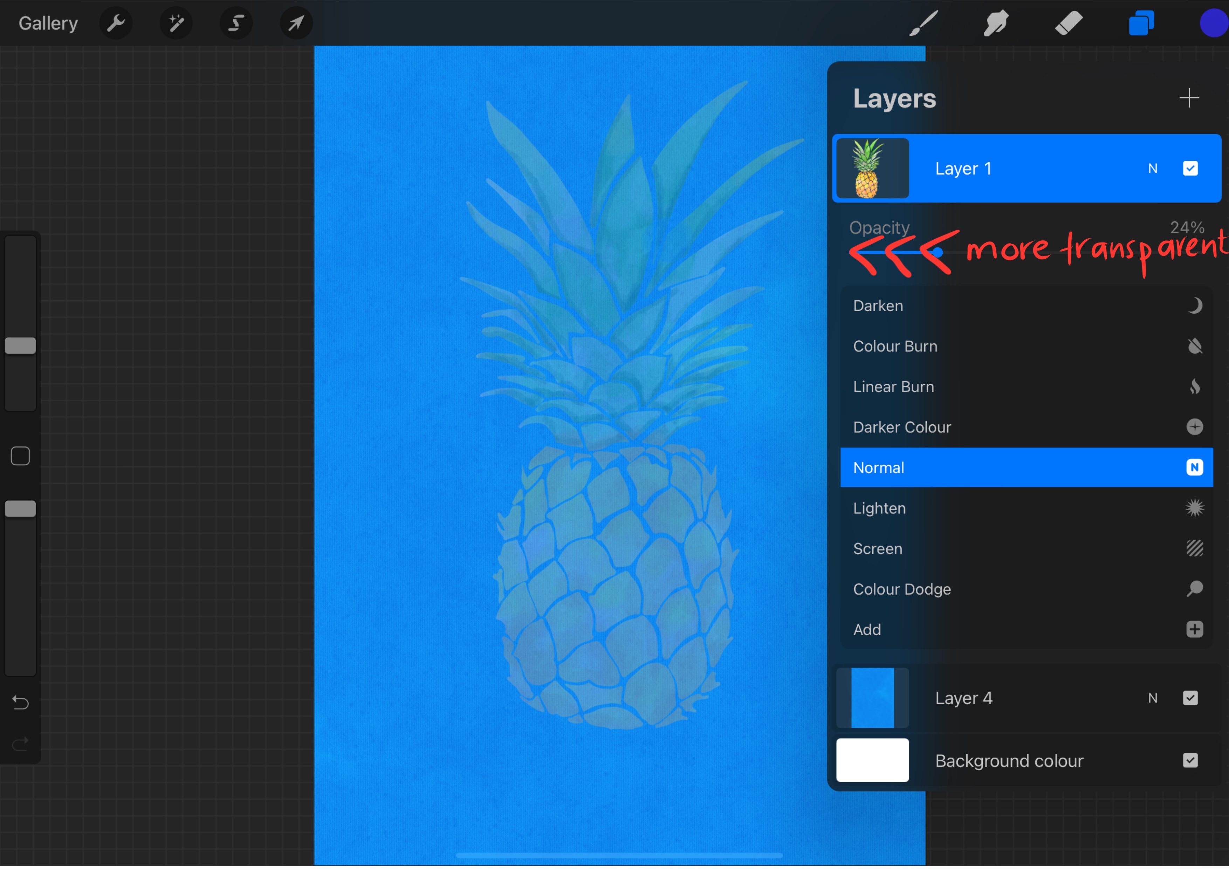Viewport: 1229px width, 869px height.
Task: Select the Brush tool
Action: [922, 23]
